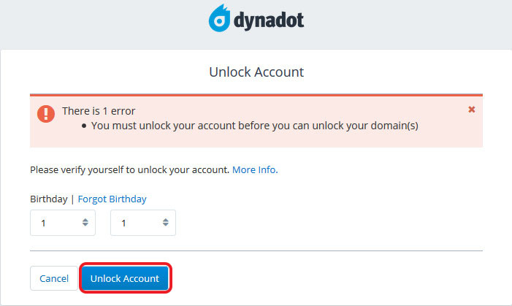This screenshot has width=512, height=306.
Task: Click the Birthday field label
Action: (x=48, y=199)
